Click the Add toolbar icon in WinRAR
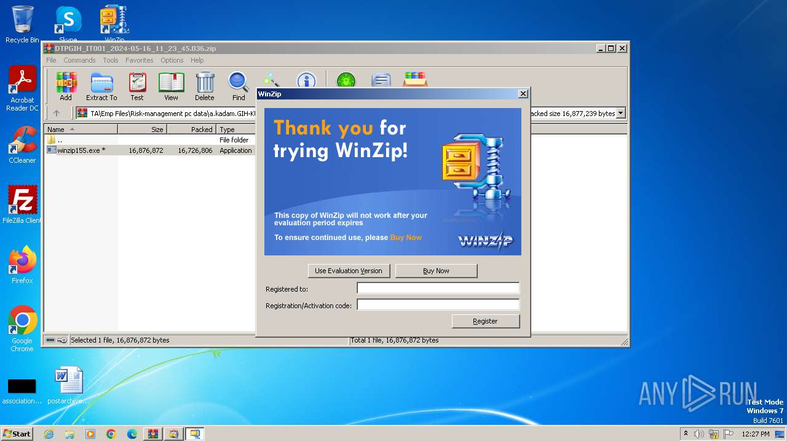The image size is (787, 442). click(66, 86)
